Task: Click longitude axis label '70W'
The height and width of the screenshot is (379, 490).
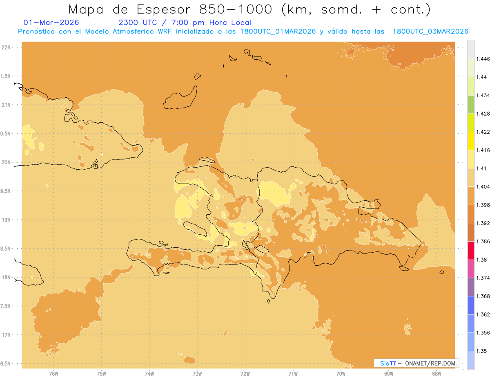Action: pyautogui.click(x=341, y=373)
